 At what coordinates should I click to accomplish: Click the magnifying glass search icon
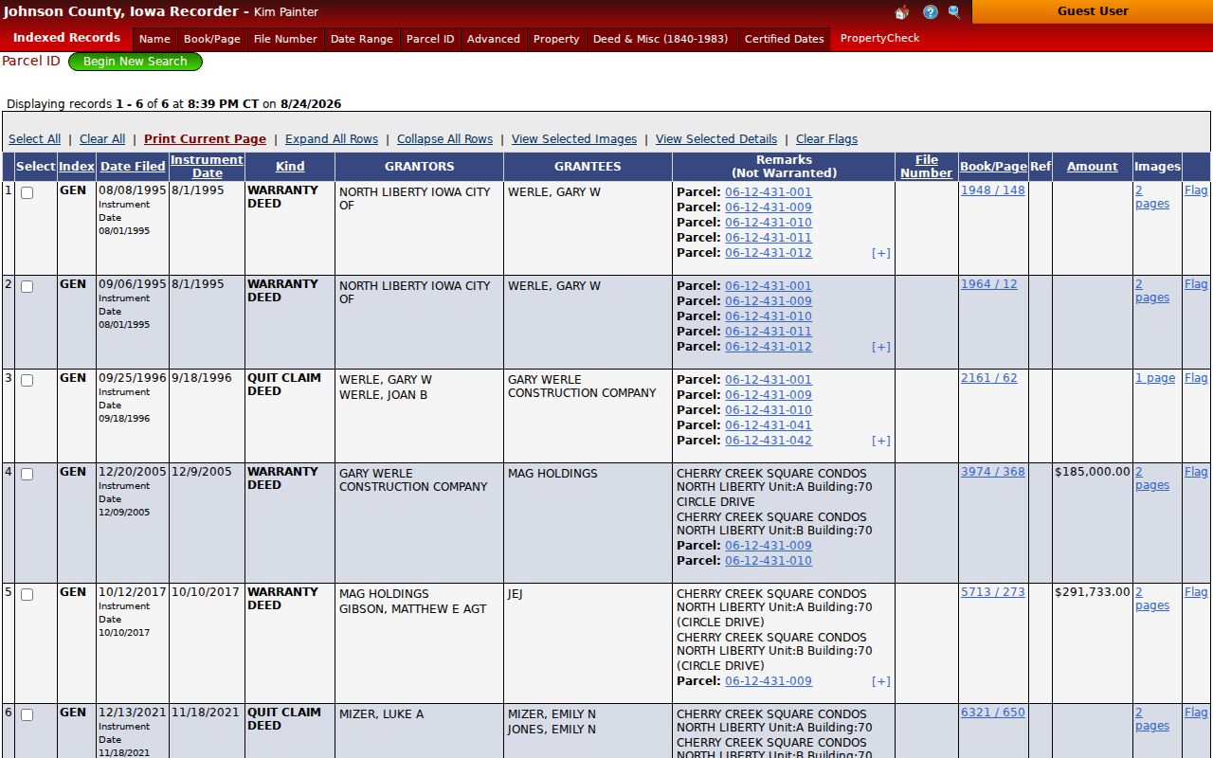(954, 12)
